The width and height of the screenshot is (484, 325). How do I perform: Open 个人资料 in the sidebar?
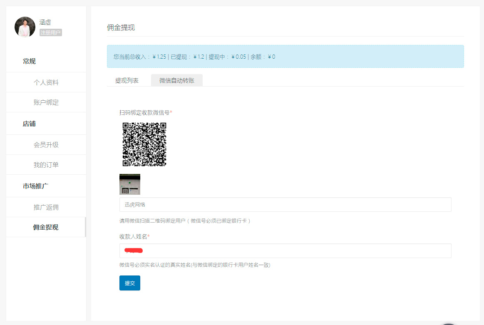46,82
